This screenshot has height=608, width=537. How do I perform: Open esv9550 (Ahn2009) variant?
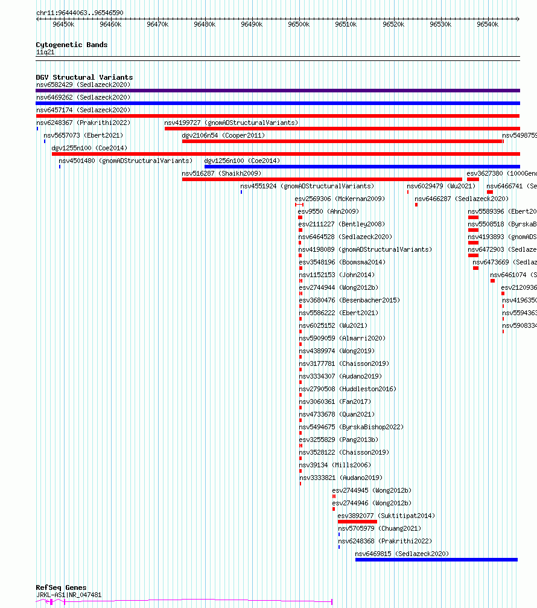tap(328, 211)
